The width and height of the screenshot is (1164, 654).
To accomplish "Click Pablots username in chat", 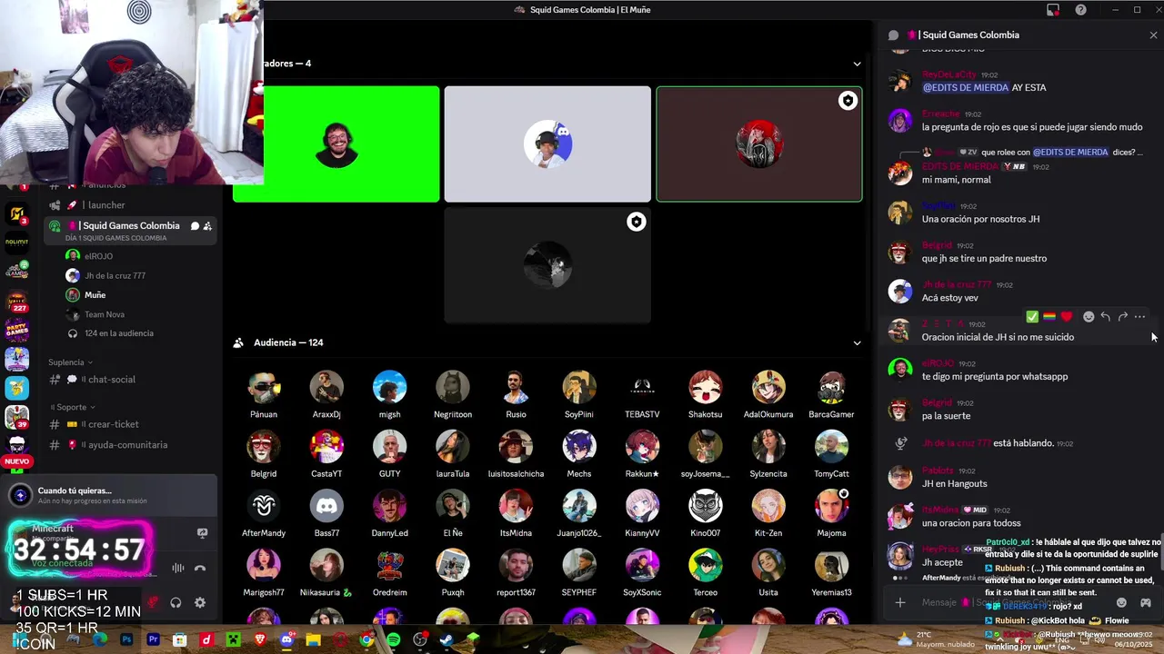I will [938, 471].
